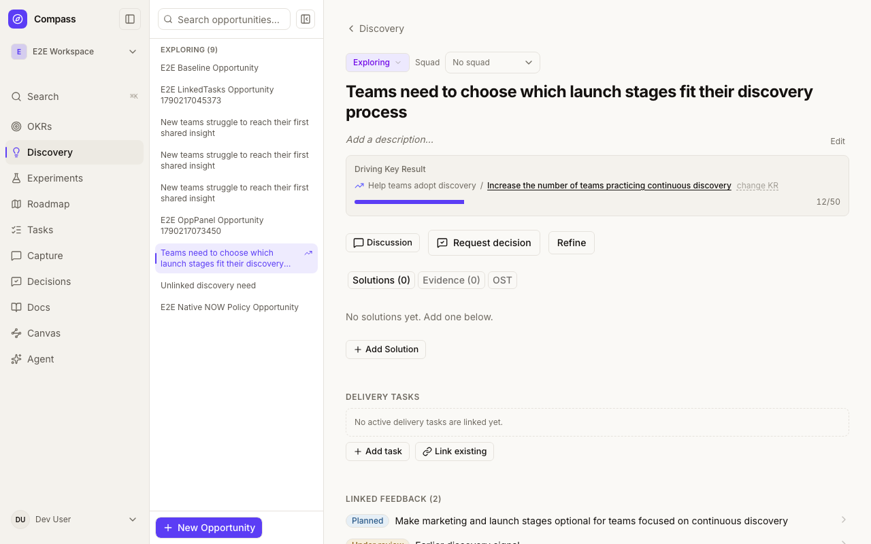Click the Refine button
Screen dimensions: 871x544
572,243
